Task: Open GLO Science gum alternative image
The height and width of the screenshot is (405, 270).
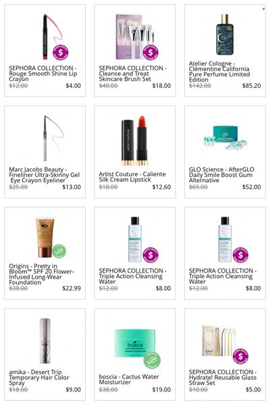Action: click(x=225, y=138)
